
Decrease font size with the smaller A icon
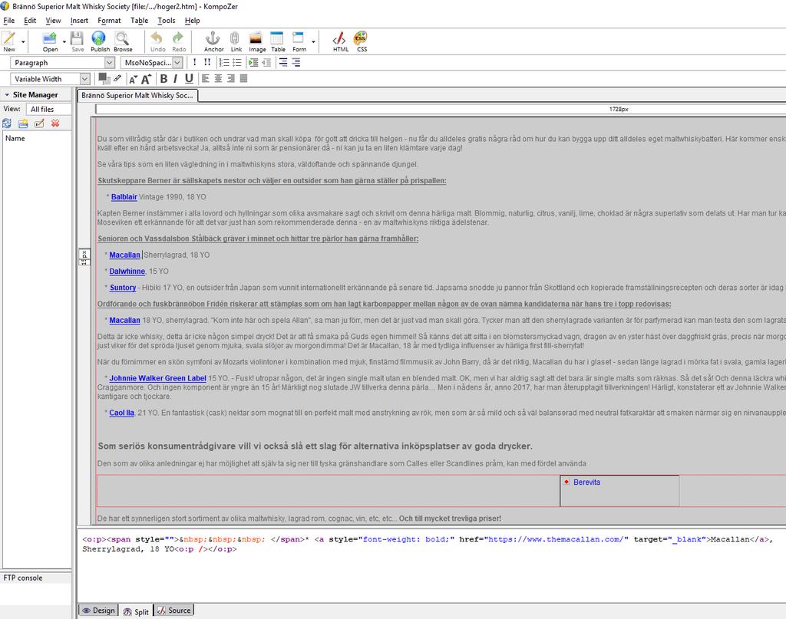click(133, 79)
